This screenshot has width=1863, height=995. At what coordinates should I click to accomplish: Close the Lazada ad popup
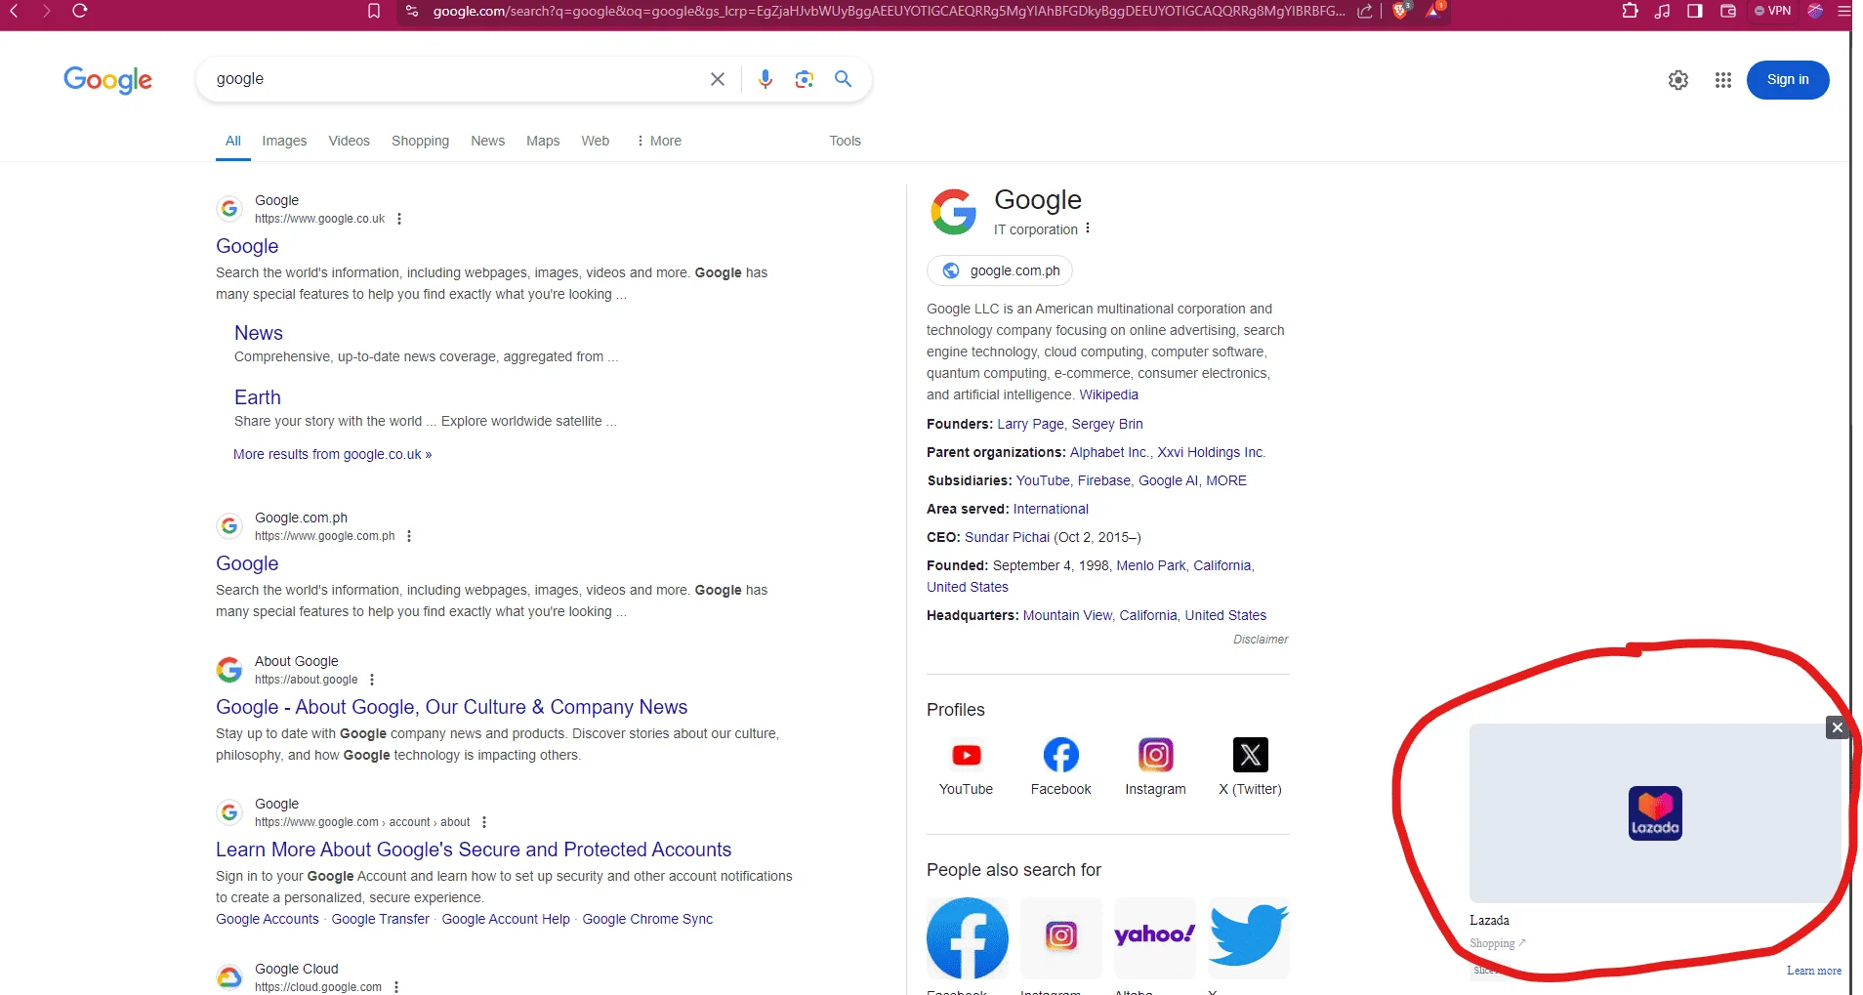[1838, 727]
